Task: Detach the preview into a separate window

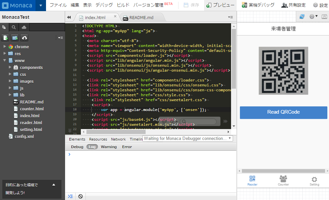Action: point(324,16)
